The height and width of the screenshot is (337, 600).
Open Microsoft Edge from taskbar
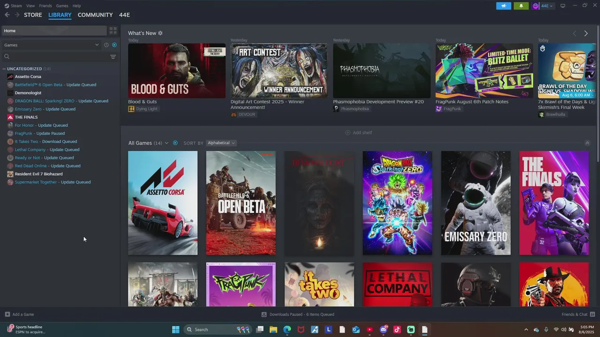[287, 330]
